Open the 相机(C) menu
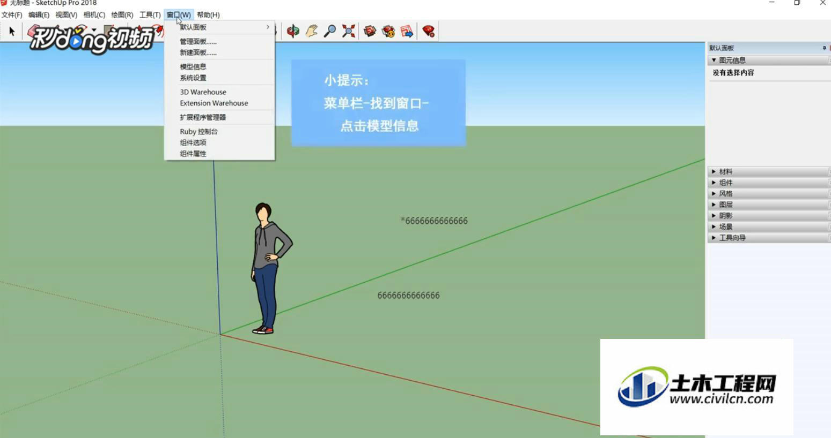Image resolution: width=831 pixels, height=438 pixels. click(94, 15)
